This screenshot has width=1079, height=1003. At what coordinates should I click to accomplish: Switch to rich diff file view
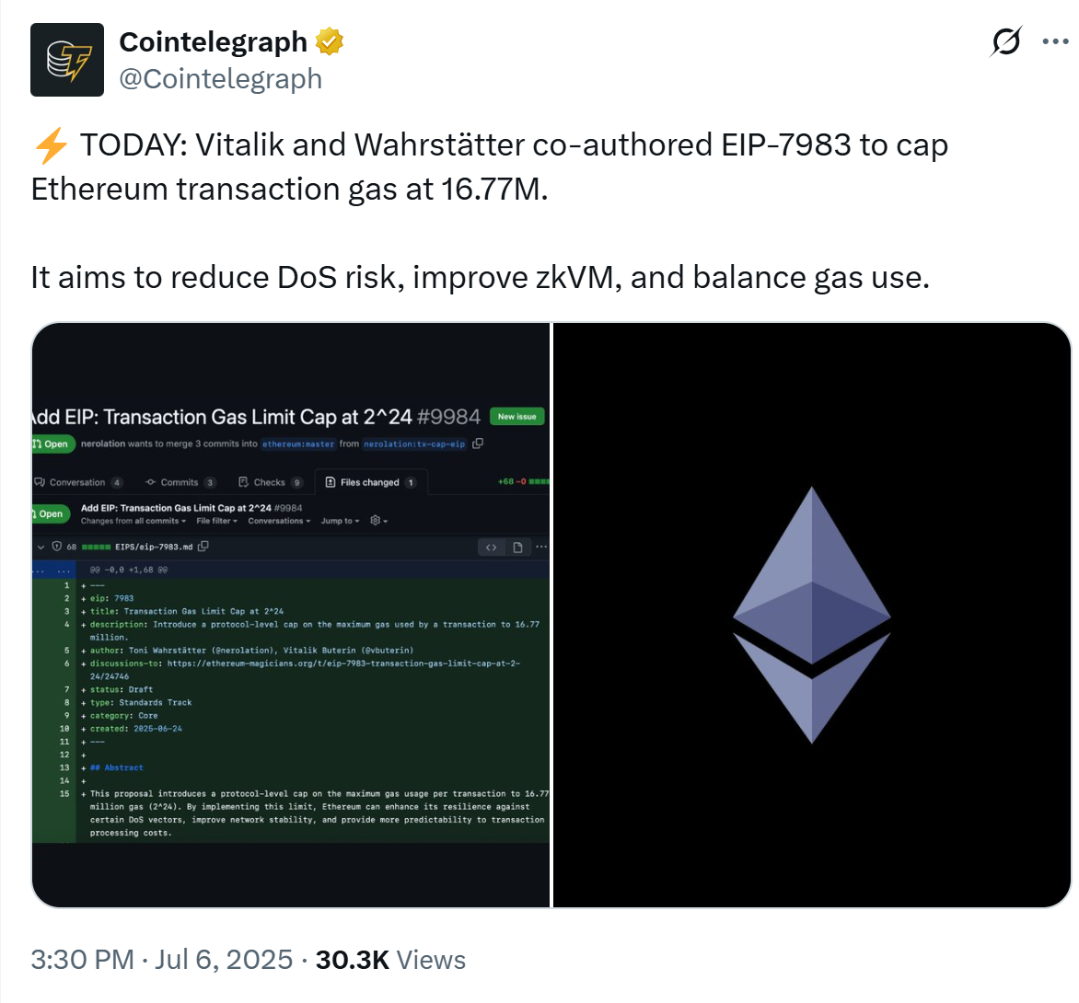[517, 548]
